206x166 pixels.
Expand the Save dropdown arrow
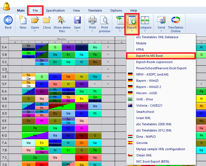(x=77, y=31)
